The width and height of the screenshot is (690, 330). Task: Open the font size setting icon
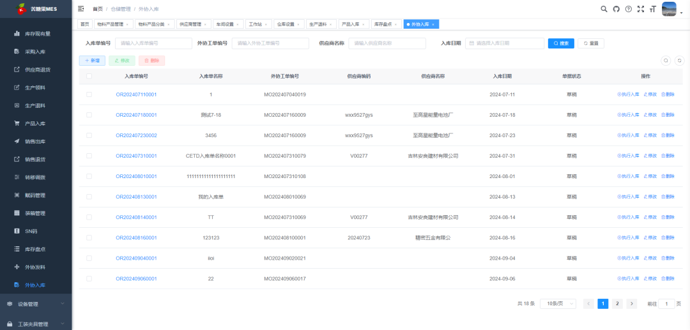pos(652,9)
